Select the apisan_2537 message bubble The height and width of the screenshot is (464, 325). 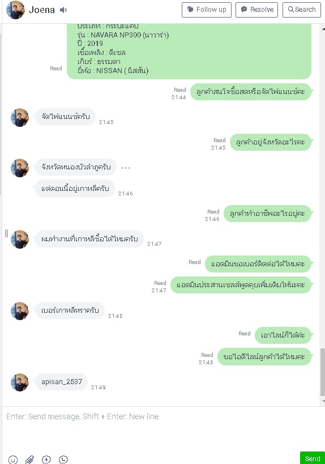[62, 382]
